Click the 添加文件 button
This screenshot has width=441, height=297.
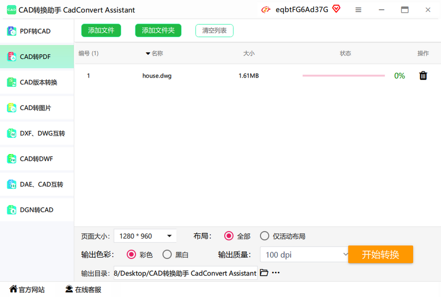101,31
